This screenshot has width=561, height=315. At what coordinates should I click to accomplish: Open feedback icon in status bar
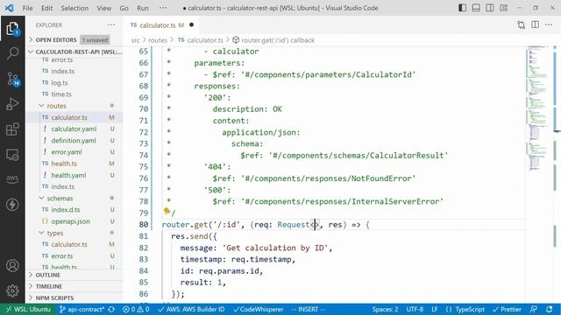[x=534, y=309]
